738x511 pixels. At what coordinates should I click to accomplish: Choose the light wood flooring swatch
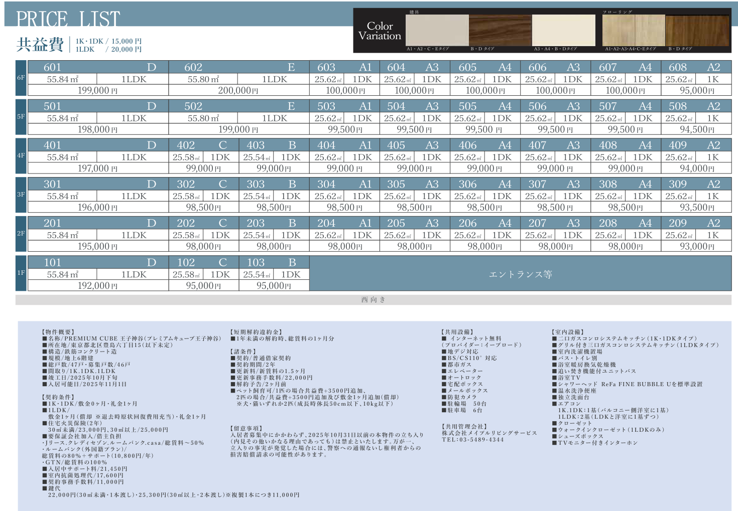pos(633,30)
